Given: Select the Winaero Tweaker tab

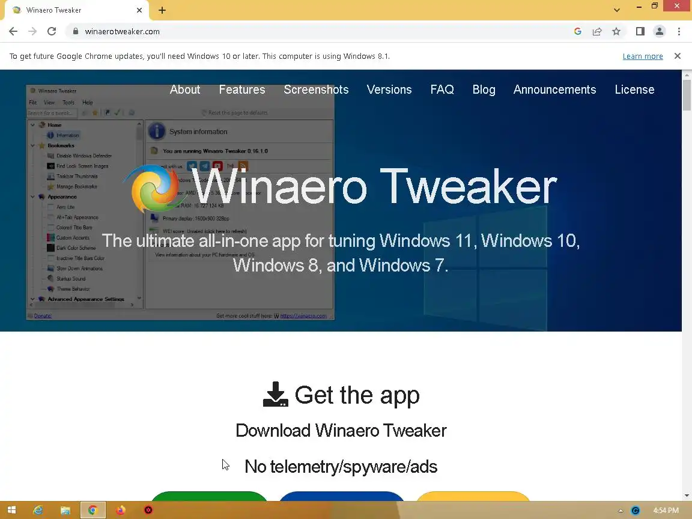Looking at the screenshot, I should [75, 10].
